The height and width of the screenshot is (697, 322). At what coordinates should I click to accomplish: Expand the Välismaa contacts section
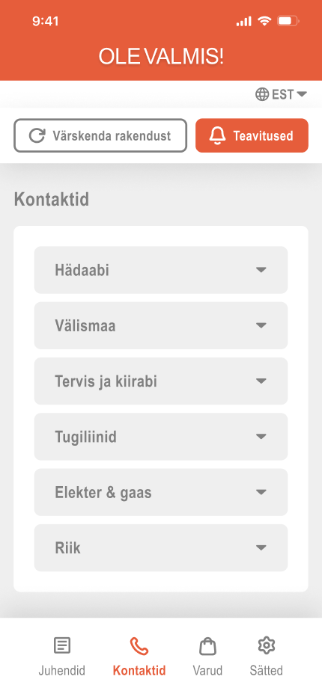(161, 325)
